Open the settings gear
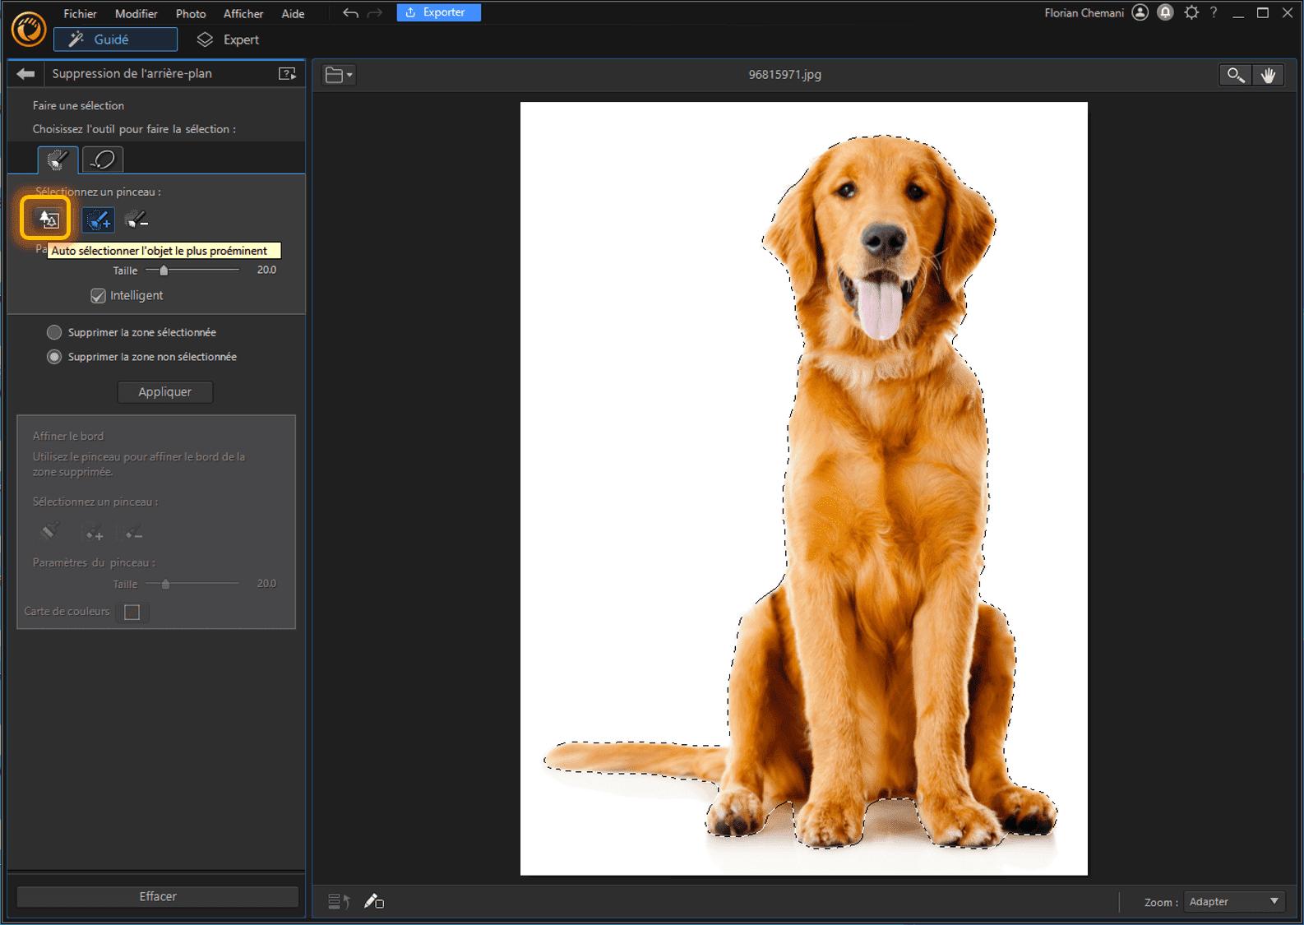Image resolution: width=1304 pixels, height=925 pixels. [x=1191, y=13]
